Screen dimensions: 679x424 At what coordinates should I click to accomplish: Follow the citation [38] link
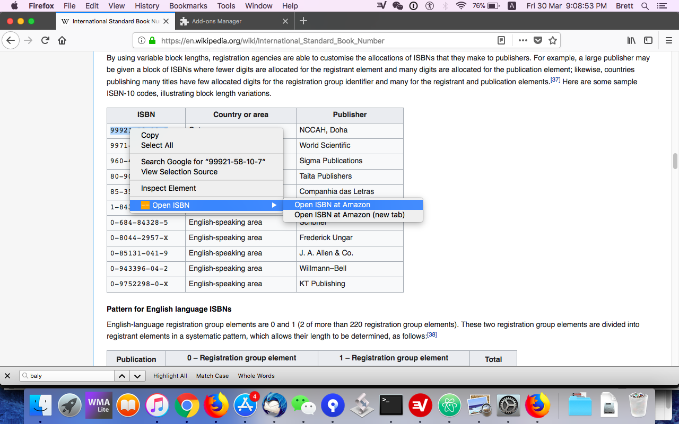pyautogui.click(x=432, y=334)
